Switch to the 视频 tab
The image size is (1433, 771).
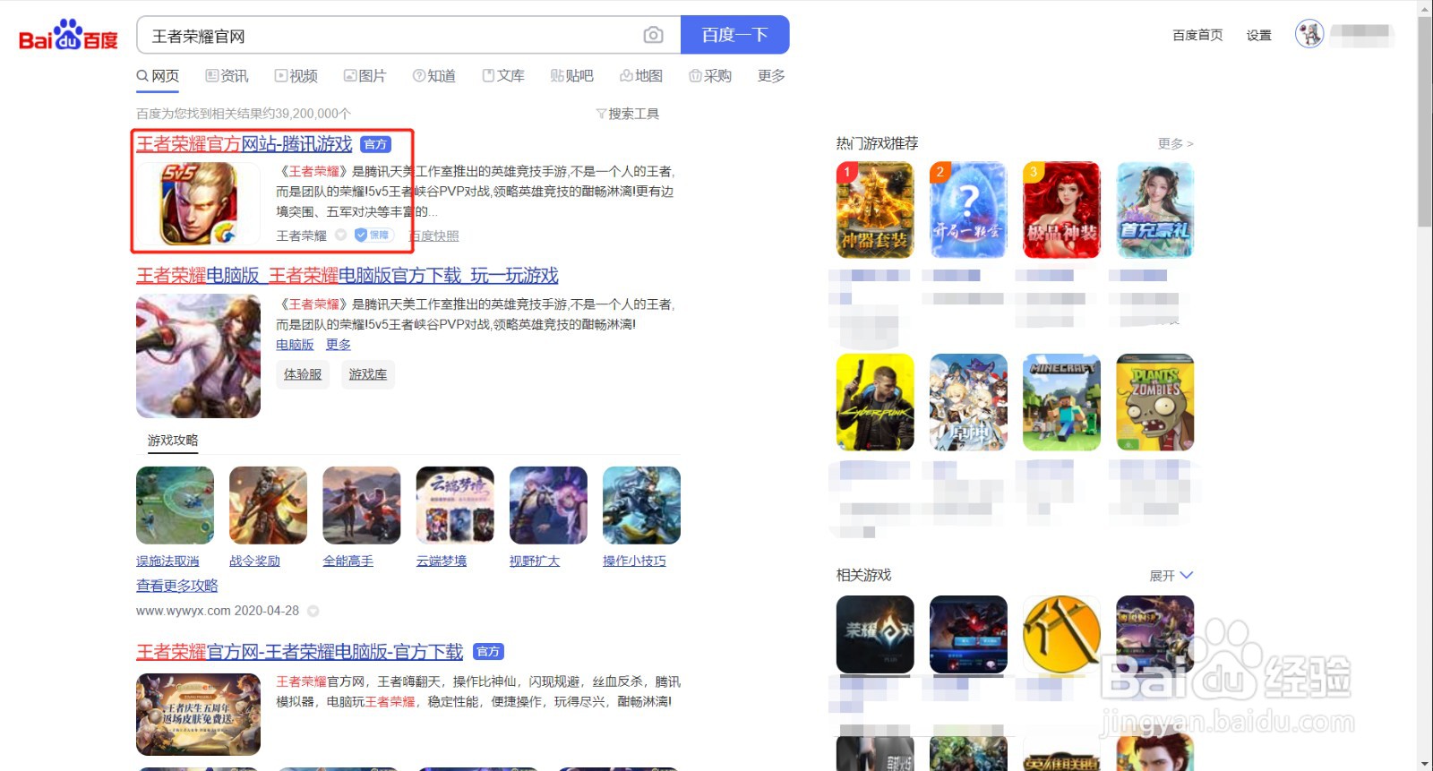[296, 76]
